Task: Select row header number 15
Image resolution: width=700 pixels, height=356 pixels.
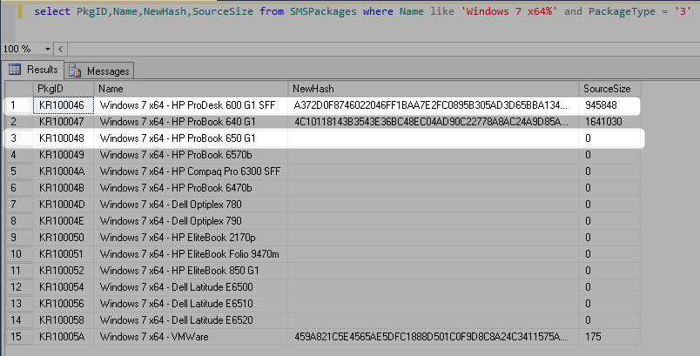Action: [19, 336]
